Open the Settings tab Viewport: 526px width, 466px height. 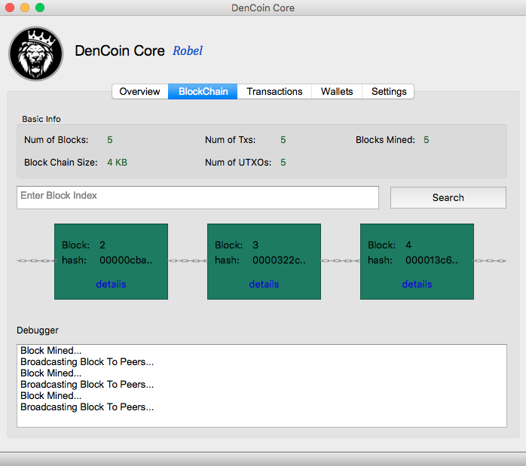[x=389, y=91]
